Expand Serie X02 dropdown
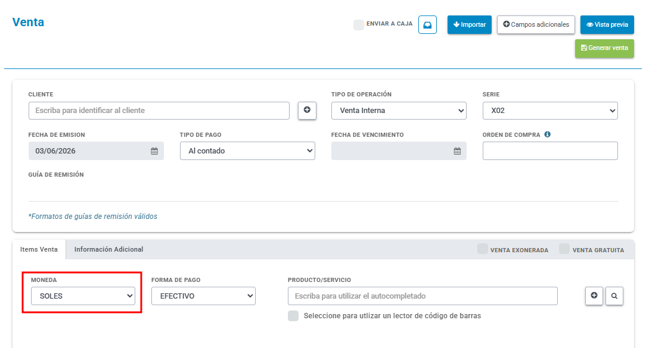Viewport: 646px width, 348px height. [x=550, y=111]
